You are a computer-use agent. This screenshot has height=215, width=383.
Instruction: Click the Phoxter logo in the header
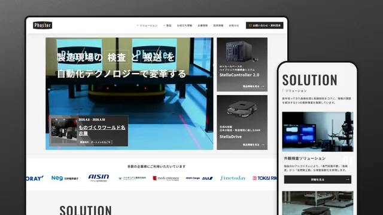42,25
